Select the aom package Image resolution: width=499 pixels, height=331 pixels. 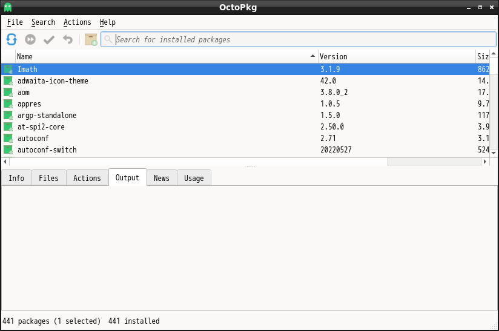click(x=245, y=92)
